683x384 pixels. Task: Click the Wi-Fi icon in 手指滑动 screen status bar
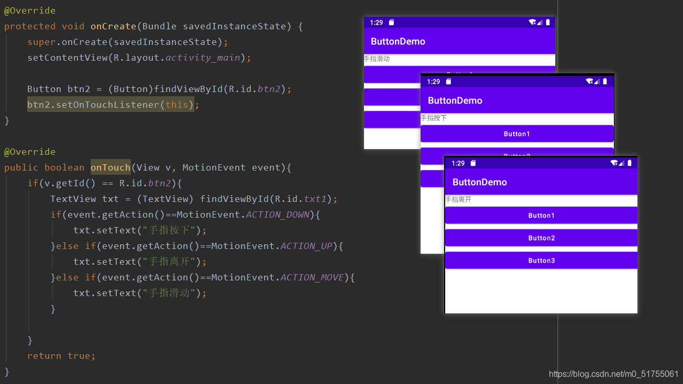point(532,22)
